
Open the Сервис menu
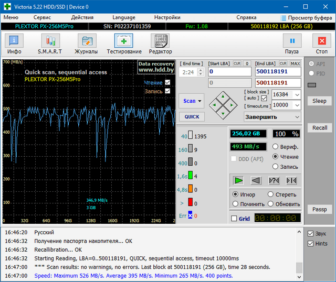tap(42, 17)
